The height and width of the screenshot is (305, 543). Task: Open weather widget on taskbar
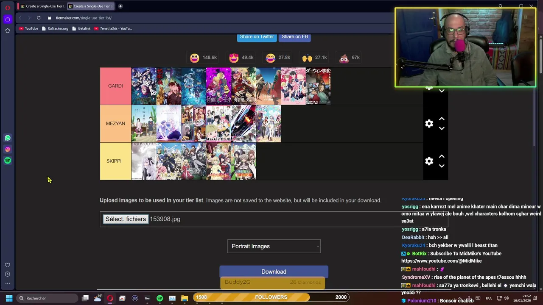[98, 298]
